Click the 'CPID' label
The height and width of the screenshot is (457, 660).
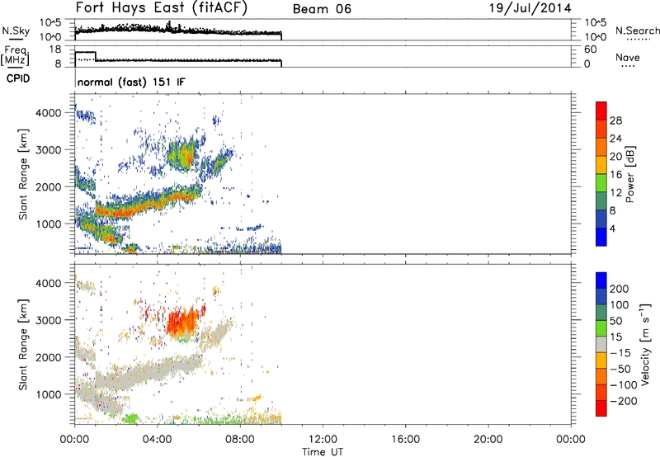click(x=18, y=78)
